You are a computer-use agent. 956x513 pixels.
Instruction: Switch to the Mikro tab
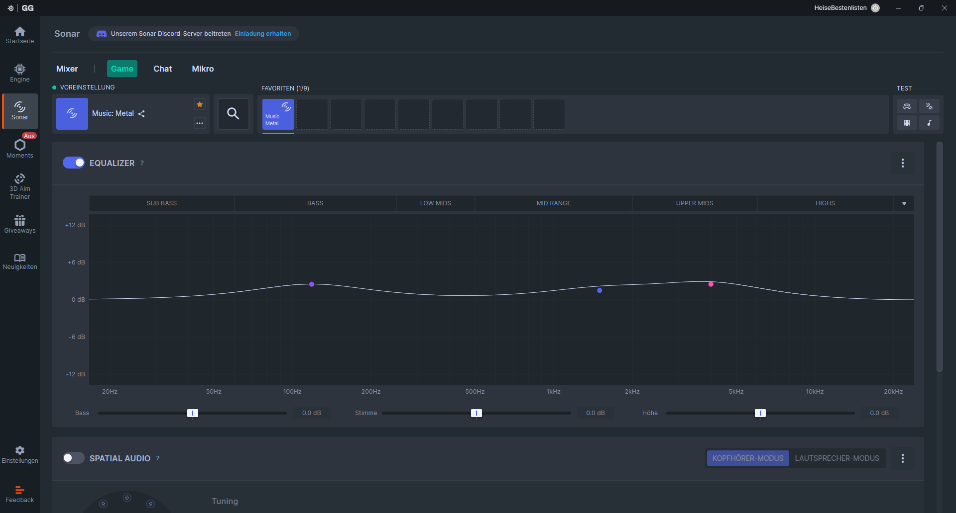203,69
